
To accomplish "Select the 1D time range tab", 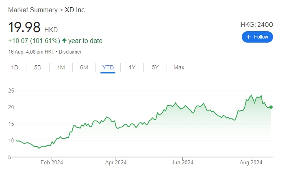I will (x=15, y=67).
